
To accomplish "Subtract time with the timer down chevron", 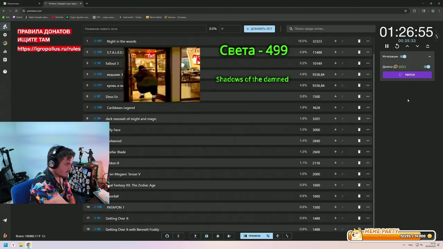I will 417,46.
